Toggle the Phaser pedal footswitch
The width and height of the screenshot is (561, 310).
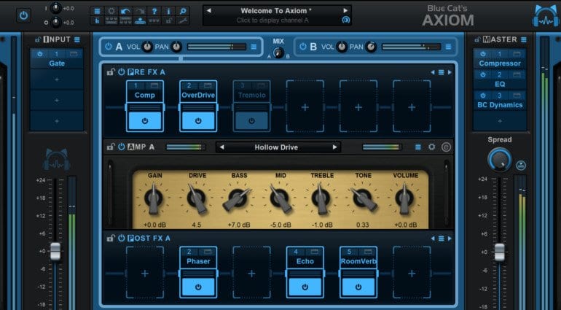(198, 287)
